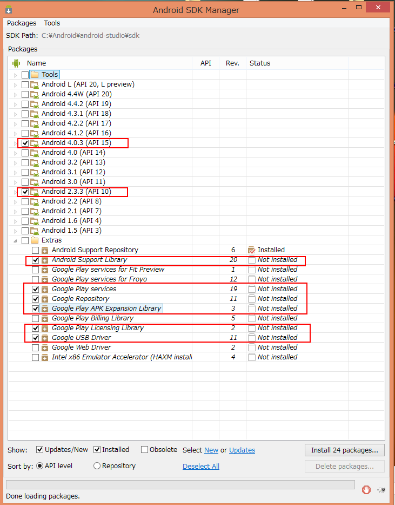The width and height of the screenshot is (395, 505).
Task: Click the Rev. column header
Action: [x=232, y=63]
